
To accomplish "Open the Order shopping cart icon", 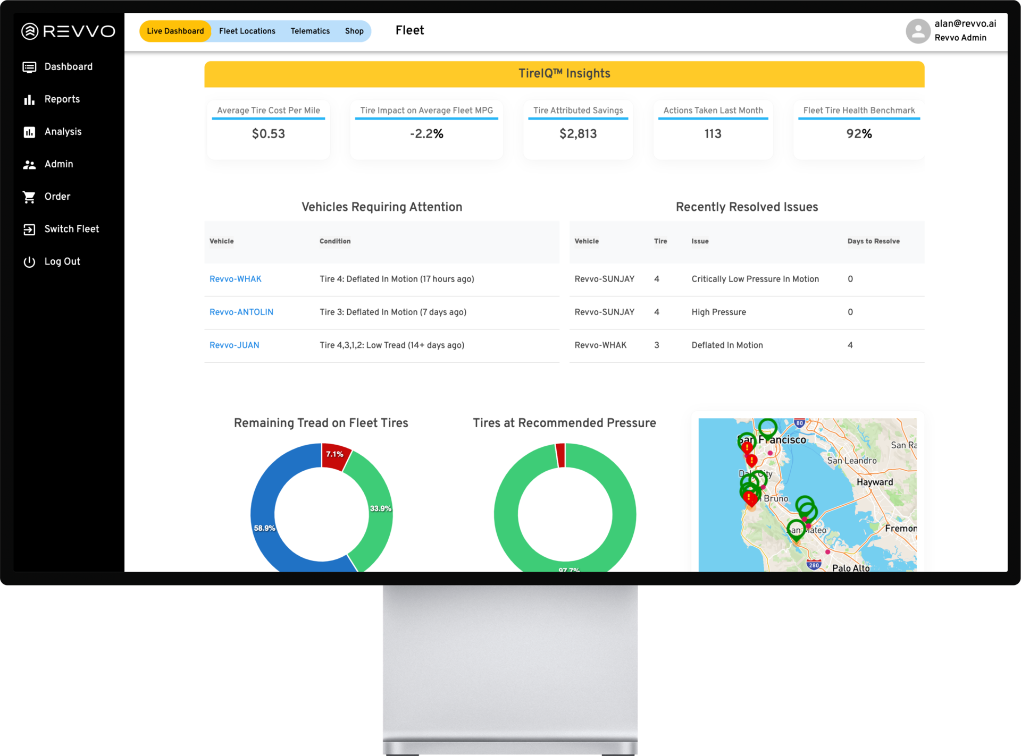I will (29, 197).
